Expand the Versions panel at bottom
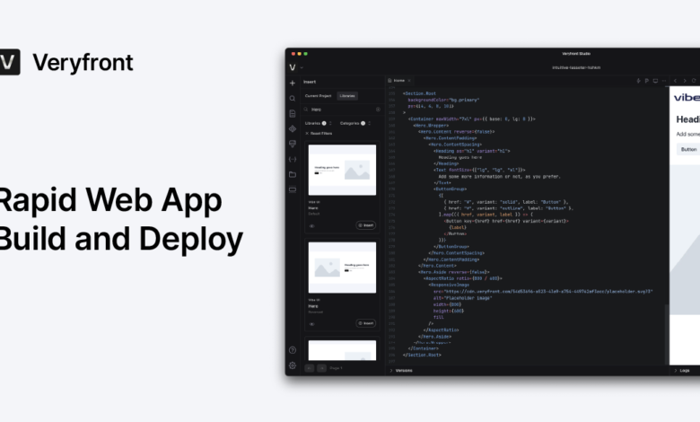The width and height of the screenshot is (700, 422). click(x=403, y=370)
